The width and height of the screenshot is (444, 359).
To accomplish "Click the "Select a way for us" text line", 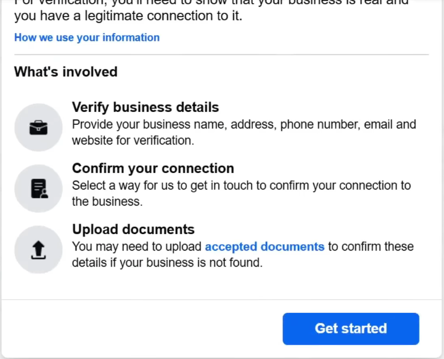I will pyautogui.click(x=241, y=185).
